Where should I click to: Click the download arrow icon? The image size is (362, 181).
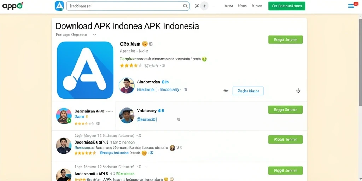(x=298, y=90)
